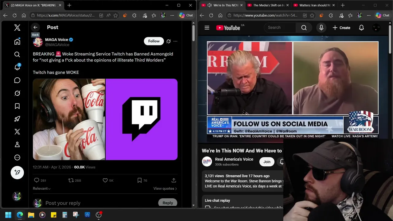The image size is (393, 221).
Task: Open the Windows Start menu
Action: click(8, 215)
